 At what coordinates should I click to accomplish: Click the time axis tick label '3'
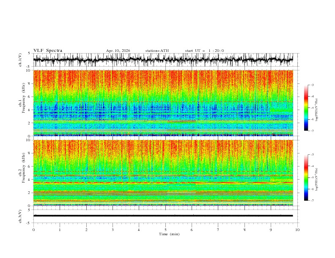click(113, 230)
